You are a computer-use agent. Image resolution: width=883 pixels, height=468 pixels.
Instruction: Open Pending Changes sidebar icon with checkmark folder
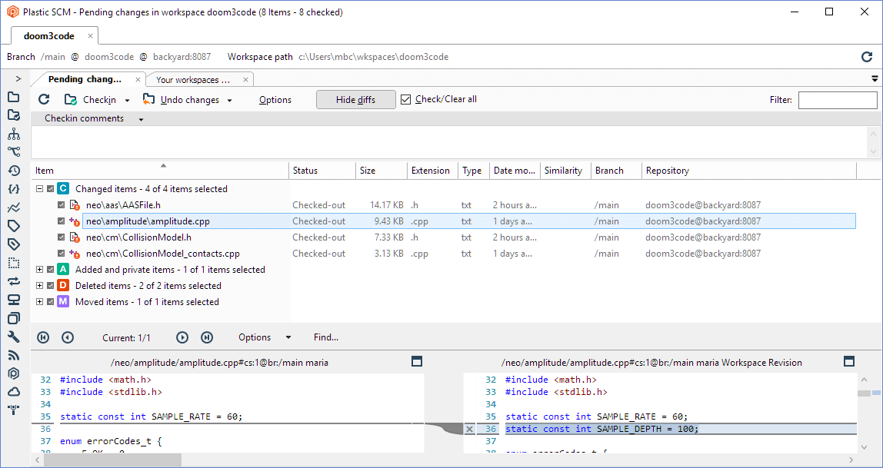(x=14, y=115)
